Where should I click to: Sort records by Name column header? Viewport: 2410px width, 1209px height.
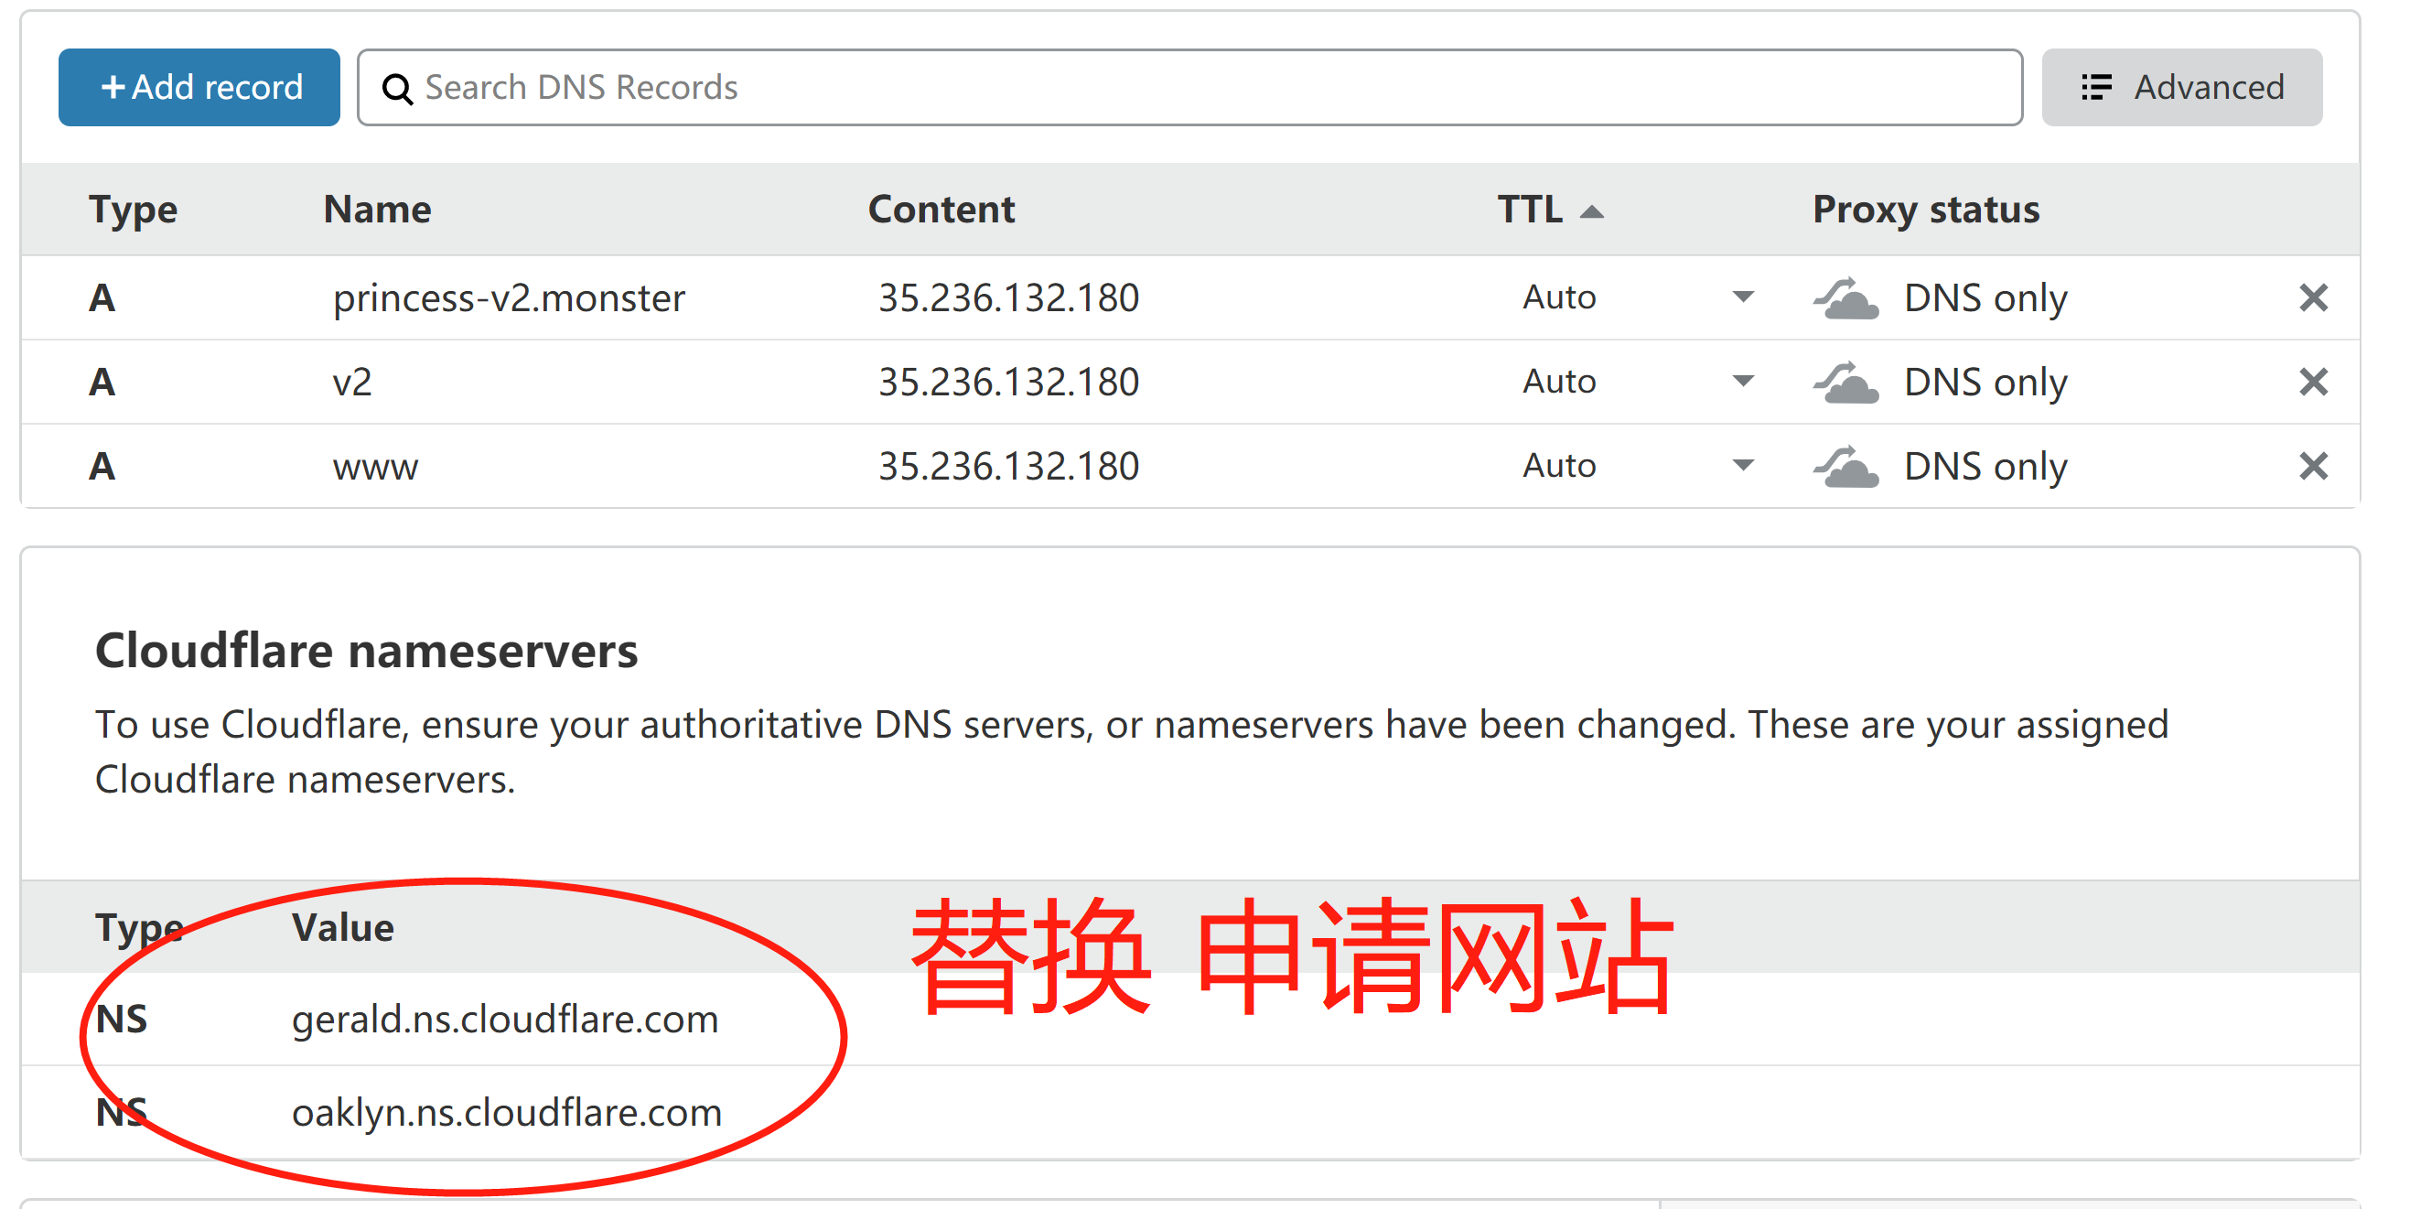377,210
